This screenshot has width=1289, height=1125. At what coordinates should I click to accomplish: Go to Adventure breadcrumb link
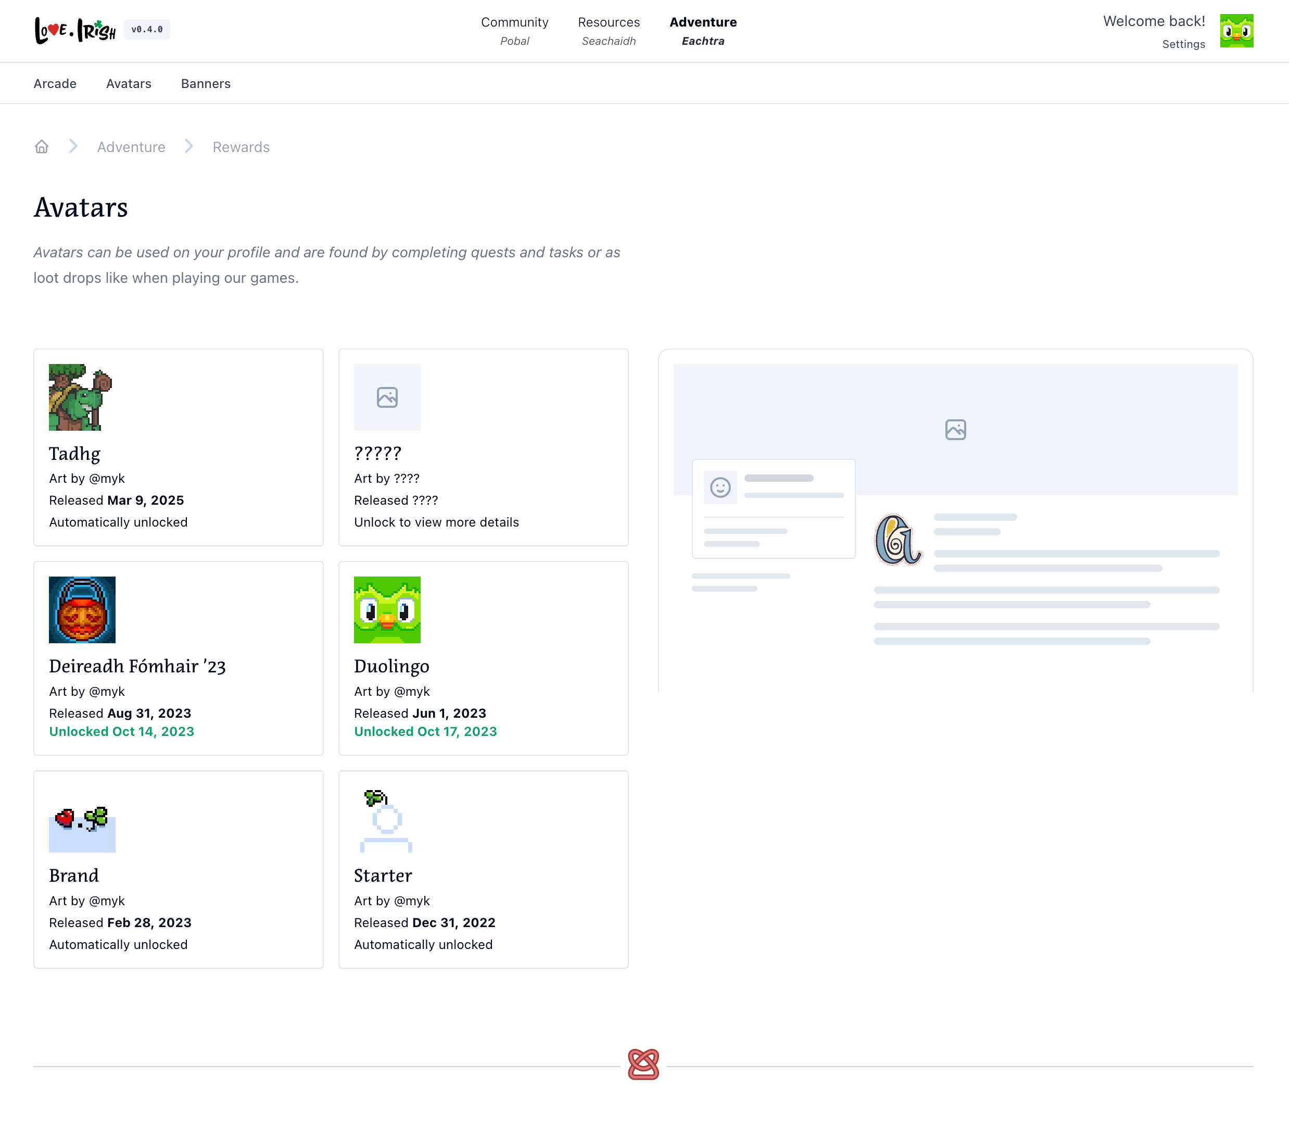click(131, 147)
